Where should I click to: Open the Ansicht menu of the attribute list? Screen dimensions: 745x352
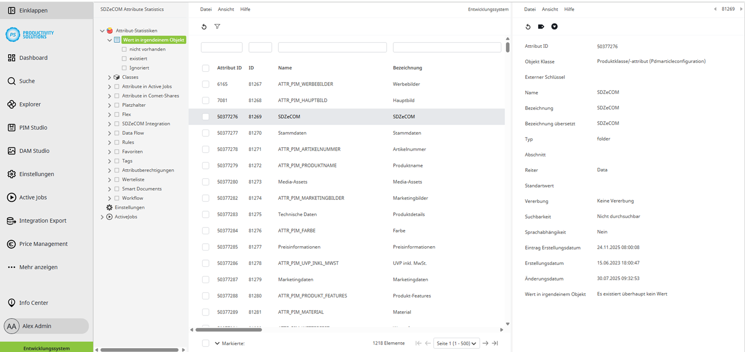click(226, 9)
